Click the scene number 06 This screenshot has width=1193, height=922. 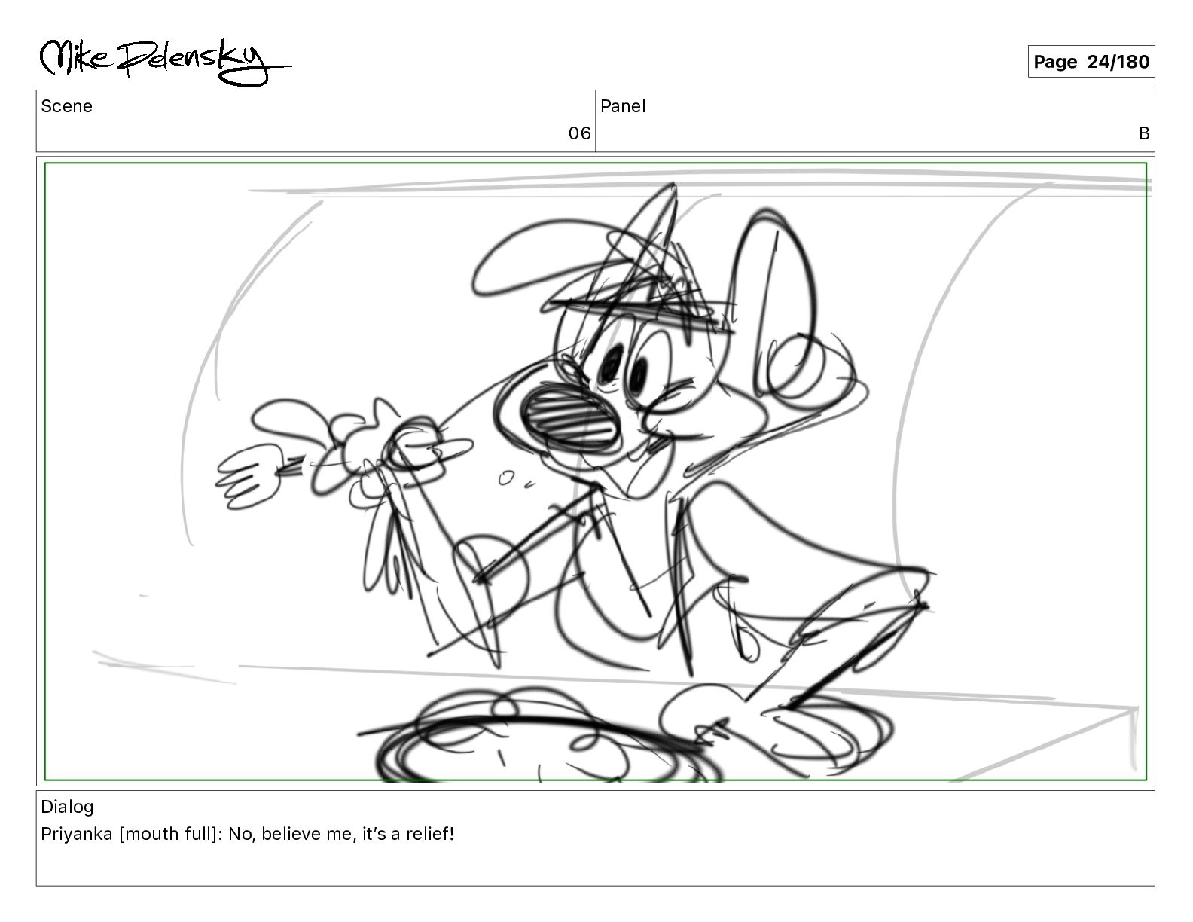pyautogui.click(x=579, y=133)
